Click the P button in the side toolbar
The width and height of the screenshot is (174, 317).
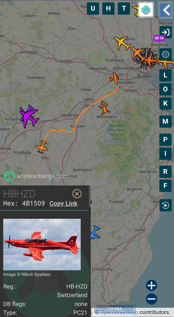click(166, 140)
